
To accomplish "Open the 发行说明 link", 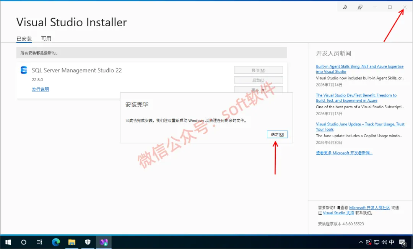I will click(40, 89).
